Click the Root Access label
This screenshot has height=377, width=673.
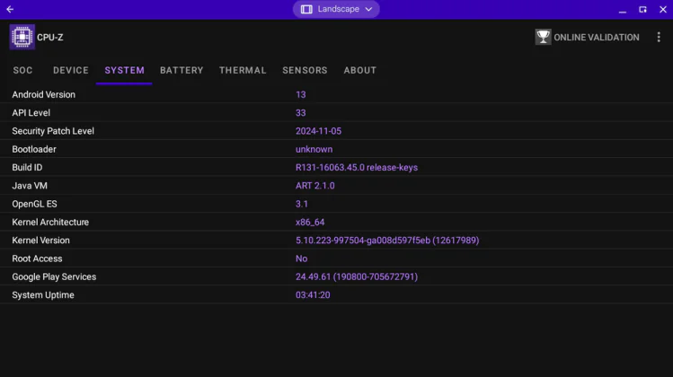click(37, 259)
